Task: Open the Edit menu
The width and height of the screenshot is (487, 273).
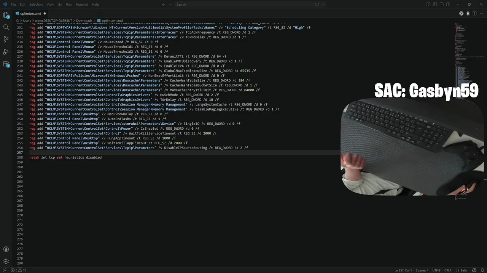Action: 22,4
